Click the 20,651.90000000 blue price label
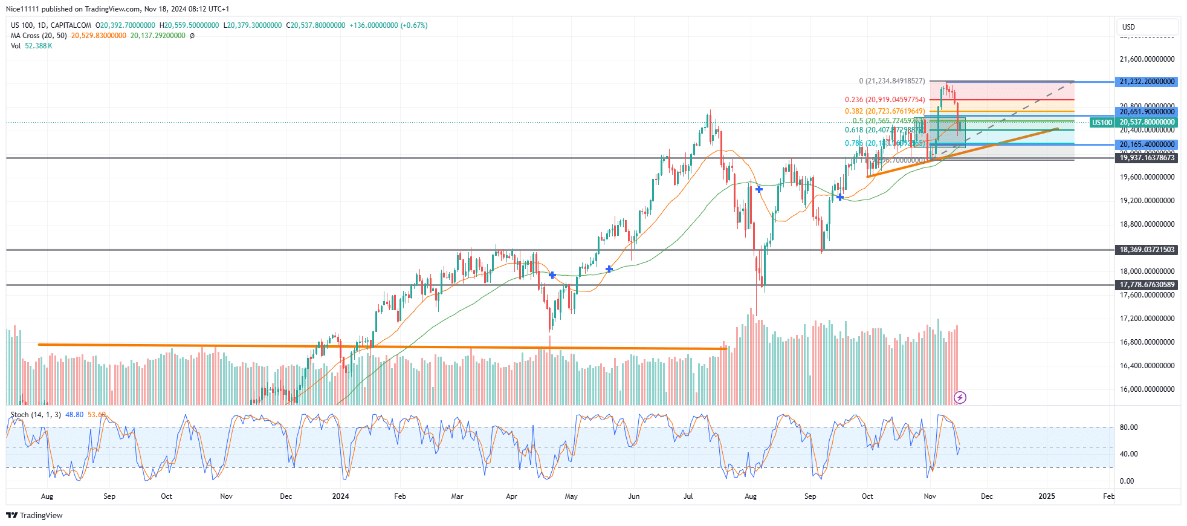1187x526 pixels. [1147, 112]
